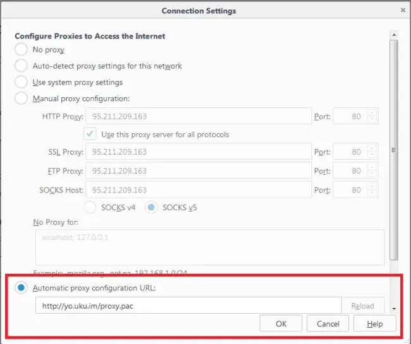Choose Auto-detect proxy settings for this network

[x=21, y=66]
